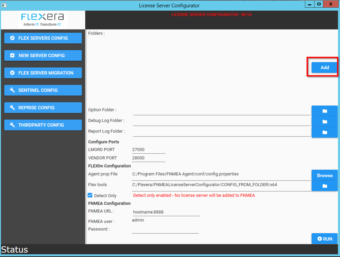The height and width of the screenshot is (257, 340).
Task: Click the admin FNMEA user value
Action: click(138, 220)
